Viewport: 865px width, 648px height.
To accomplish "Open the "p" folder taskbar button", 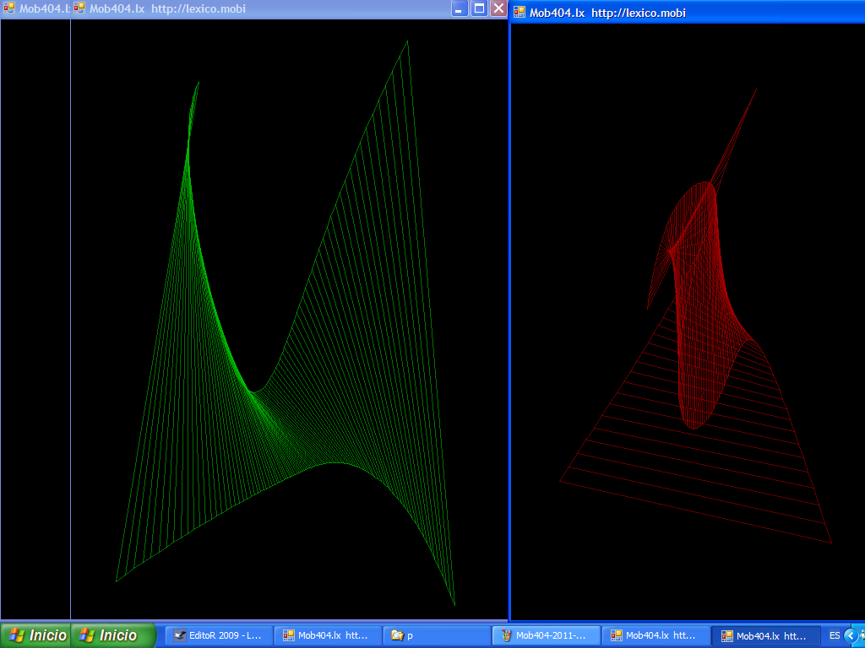I will 437,635.
